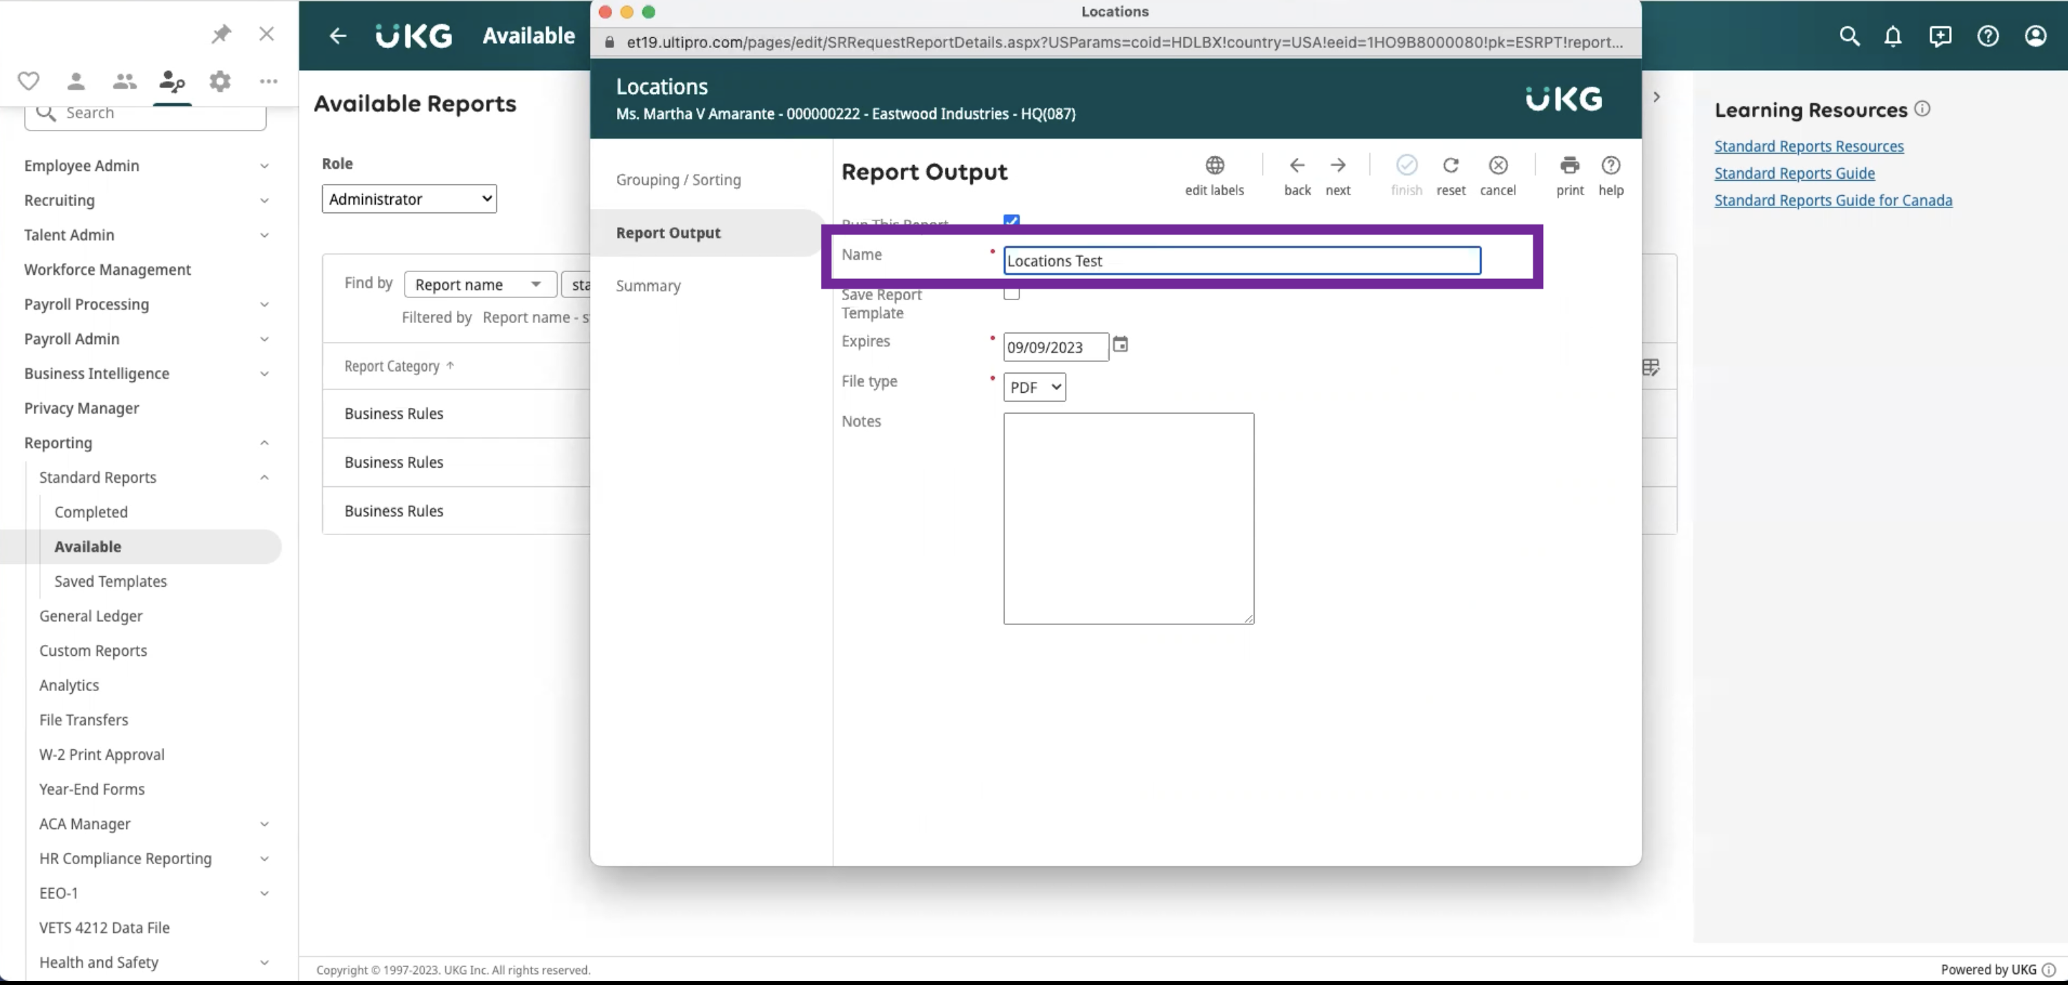Go to the Summary step
The image size is (2068, 985).
648,286
